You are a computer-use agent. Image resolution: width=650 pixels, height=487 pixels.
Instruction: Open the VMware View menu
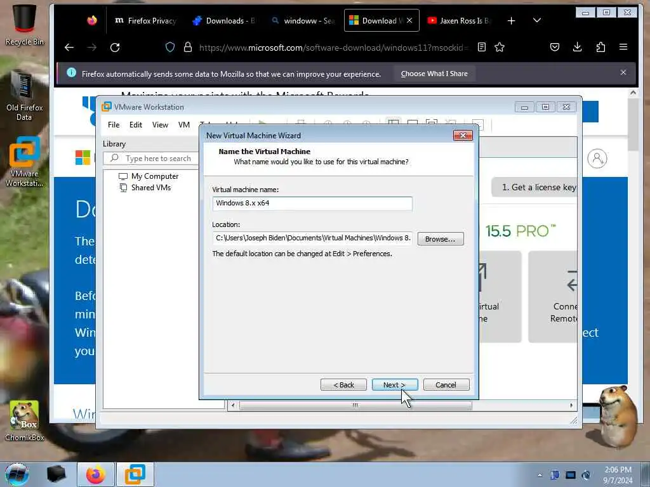pos(160,125)
